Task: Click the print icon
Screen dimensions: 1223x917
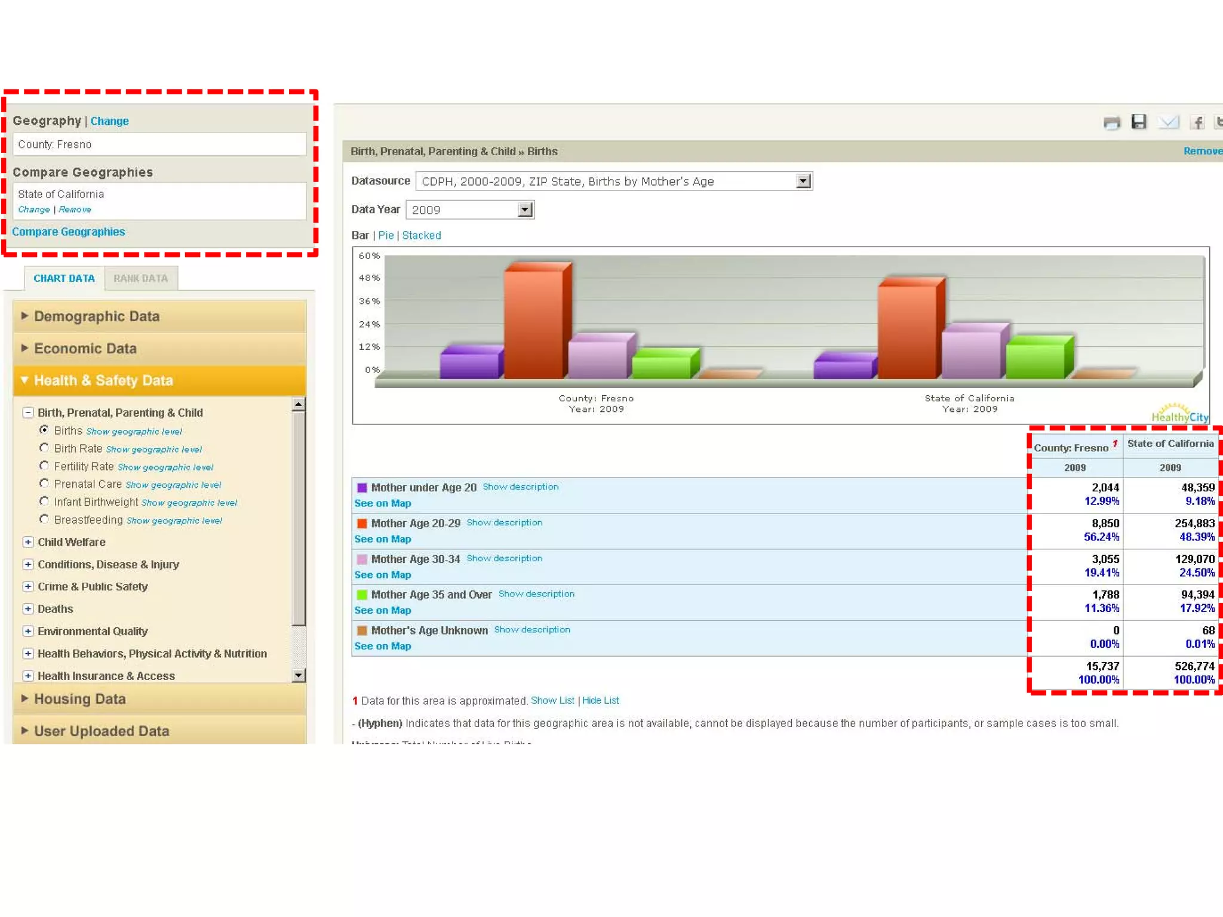Action: point(1111,123)
